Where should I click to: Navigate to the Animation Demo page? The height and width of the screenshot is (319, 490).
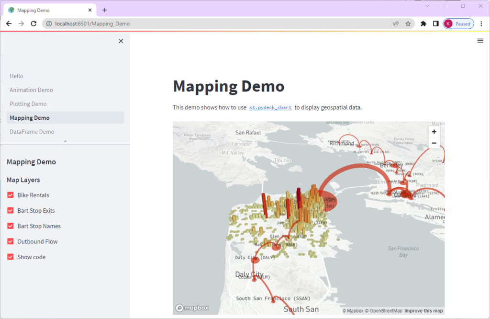click(x=65, y=90)
